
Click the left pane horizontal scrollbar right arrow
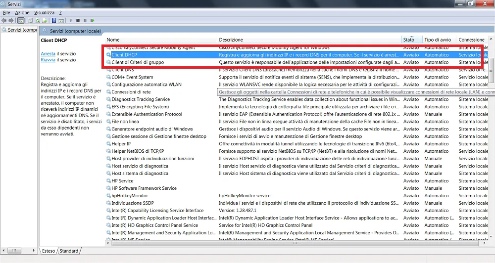[34, 251]
